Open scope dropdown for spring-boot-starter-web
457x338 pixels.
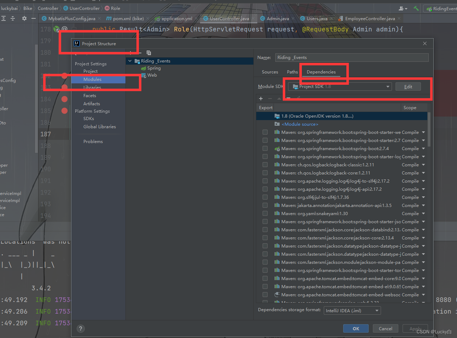[423, 132]
